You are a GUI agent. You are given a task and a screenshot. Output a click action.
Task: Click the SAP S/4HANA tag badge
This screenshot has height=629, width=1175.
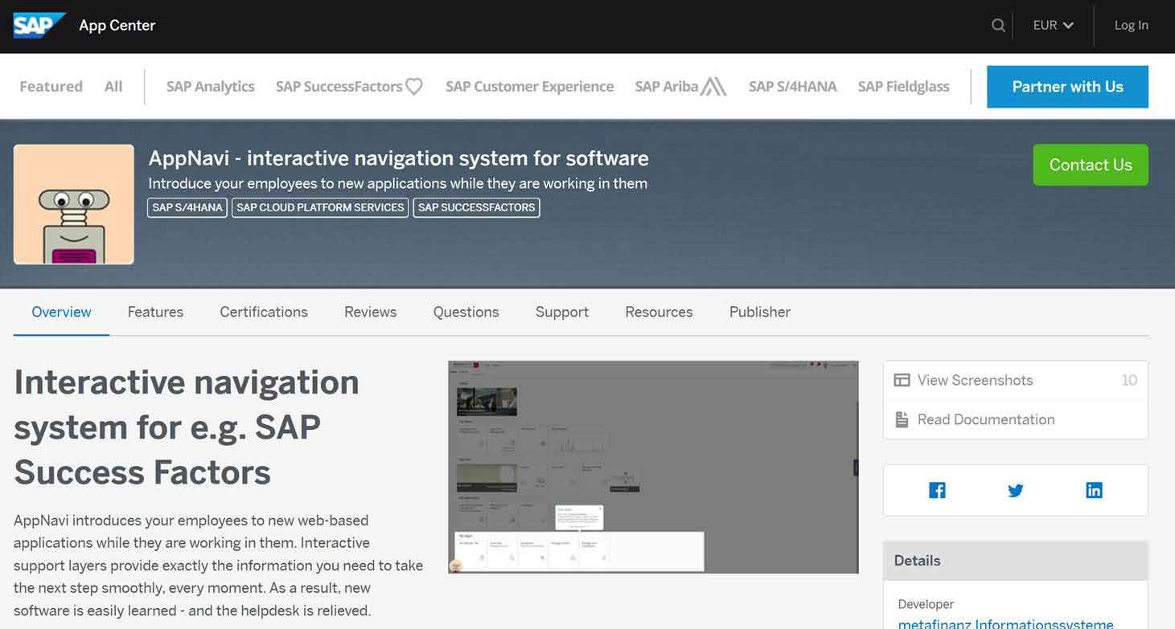click(187, 207)
